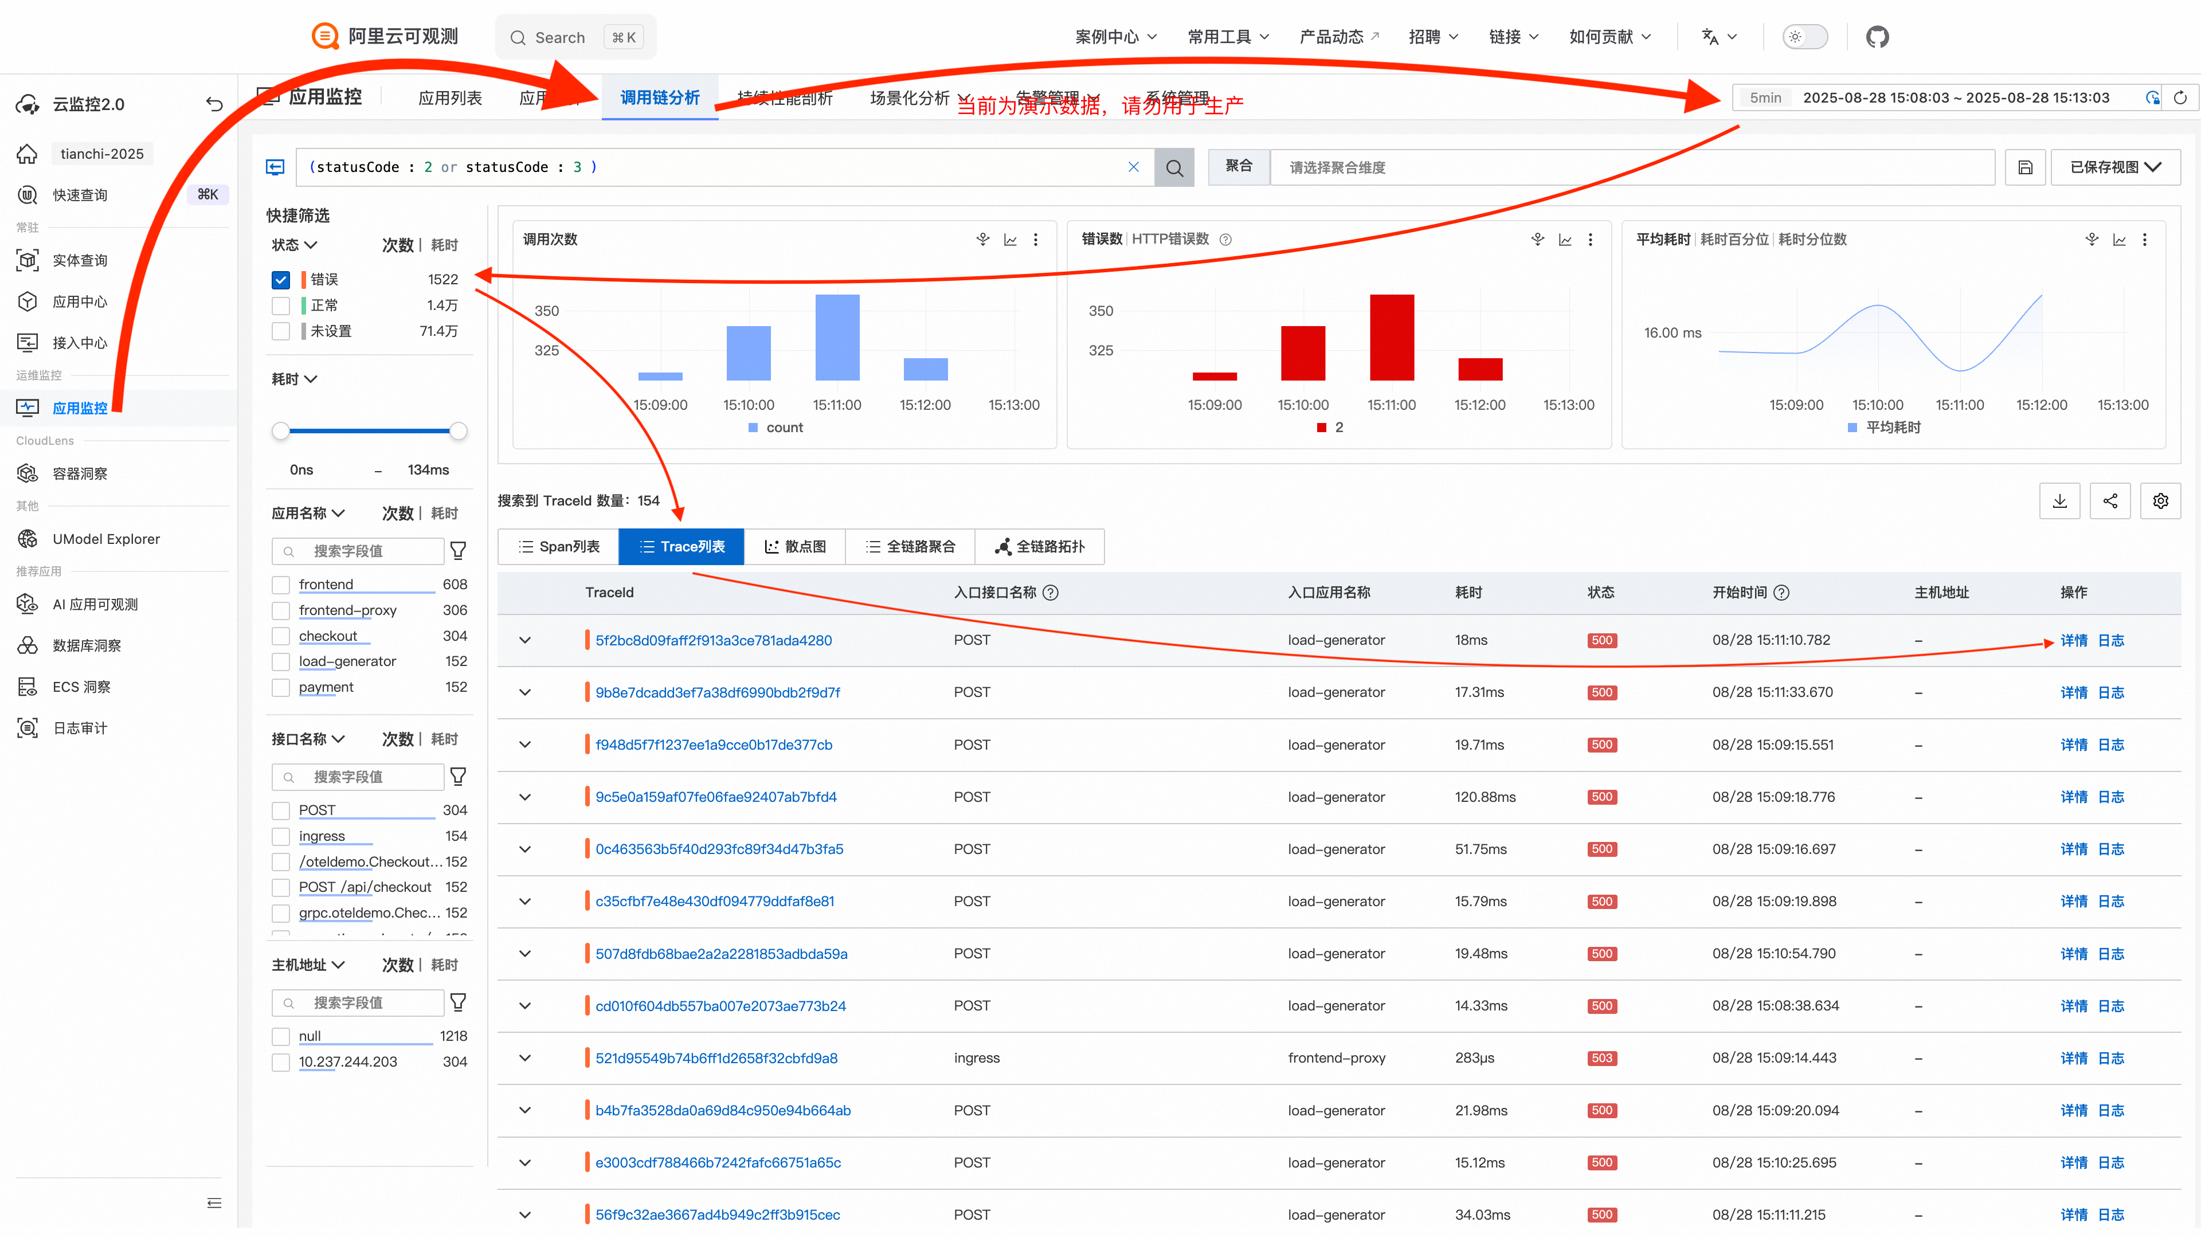2201x1238 pixels.
Task: Click the left handle of 耗时 slider
Action: coord(280,432)
